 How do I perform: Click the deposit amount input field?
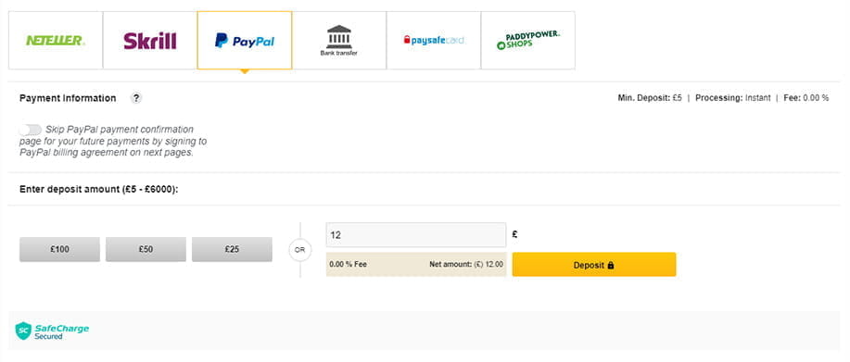[416, 235]
